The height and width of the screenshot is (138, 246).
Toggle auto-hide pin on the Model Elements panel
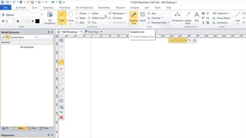(48, 32)
